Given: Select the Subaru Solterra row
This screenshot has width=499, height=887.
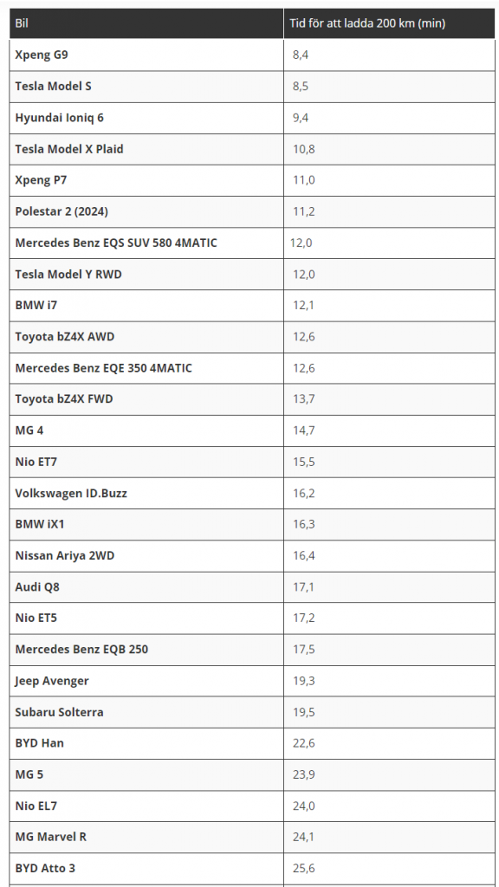Looking at the screenshot, I should [x=252, y=712].
